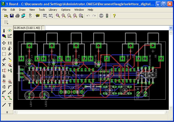Click the traffic light Go icon

107,16
